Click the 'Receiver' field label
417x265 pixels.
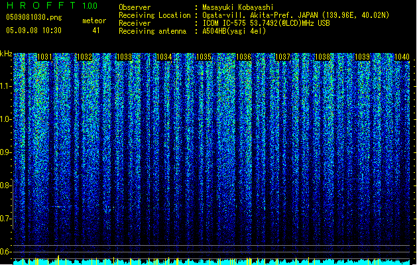tap(135, 23)
